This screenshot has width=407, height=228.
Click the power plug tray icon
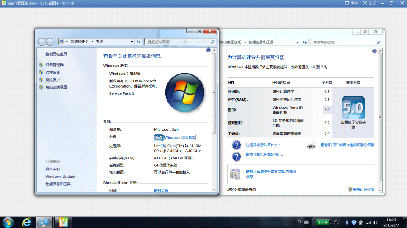[x=336, y=223]
